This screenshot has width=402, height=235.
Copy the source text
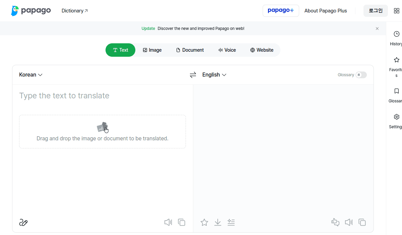182,222
